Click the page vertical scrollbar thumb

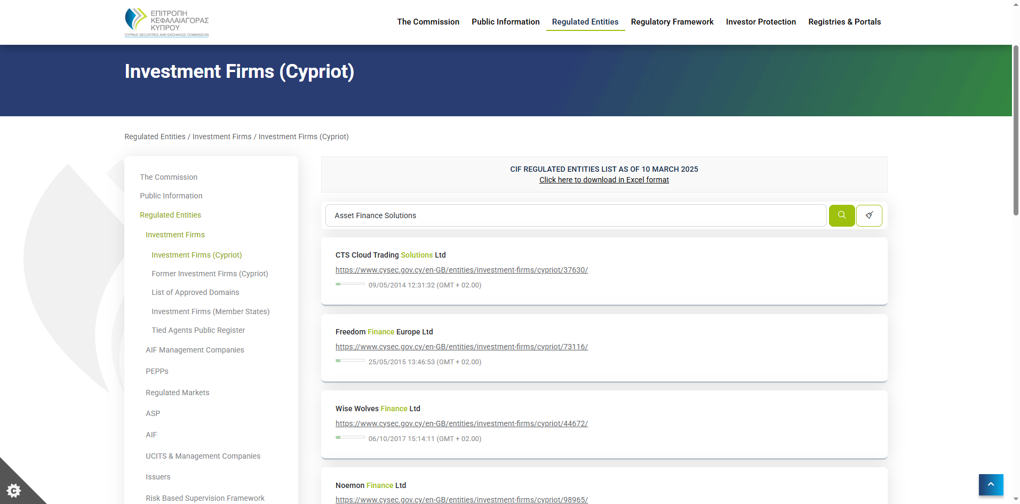point(1016,131)
